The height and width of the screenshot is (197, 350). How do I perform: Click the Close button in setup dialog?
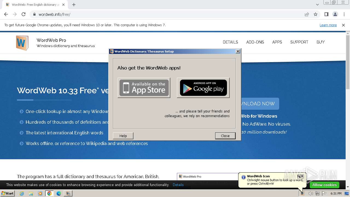click(x=225, y=136)
